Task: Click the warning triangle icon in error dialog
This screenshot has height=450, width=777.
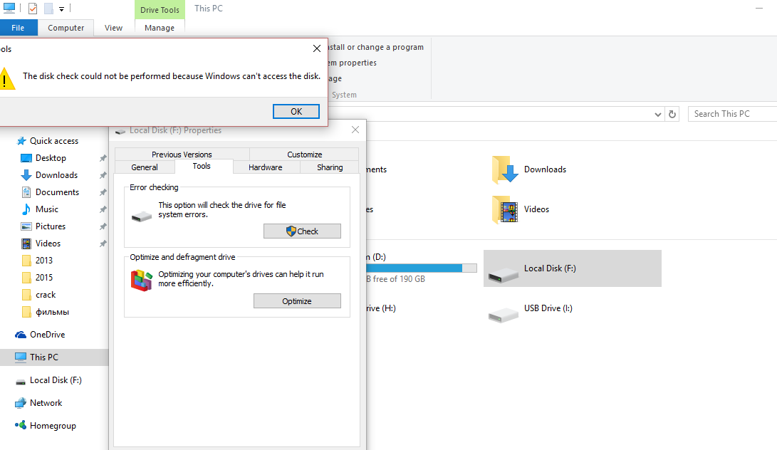Action: (6, 79)
